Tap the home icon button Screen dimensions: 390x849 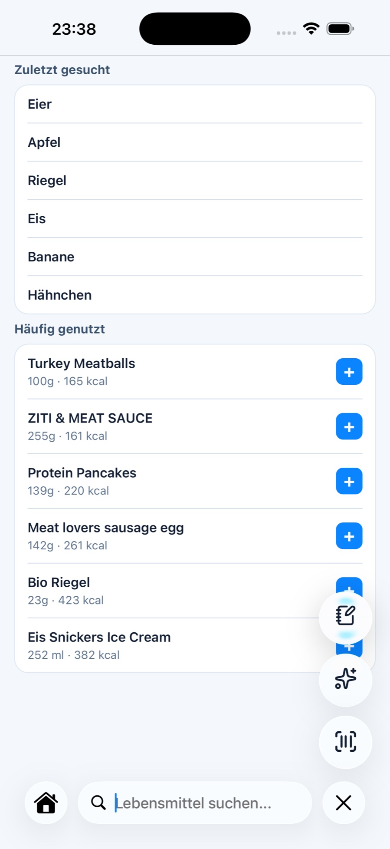[46, 803]
